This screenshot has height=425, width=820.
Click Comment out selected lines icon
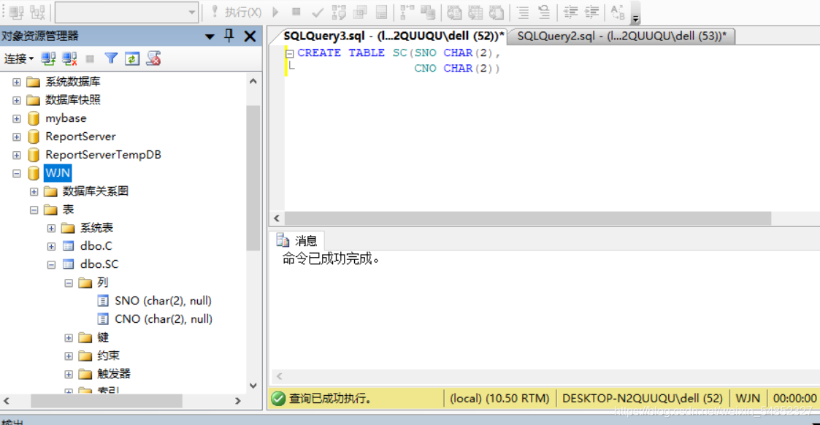522,12
